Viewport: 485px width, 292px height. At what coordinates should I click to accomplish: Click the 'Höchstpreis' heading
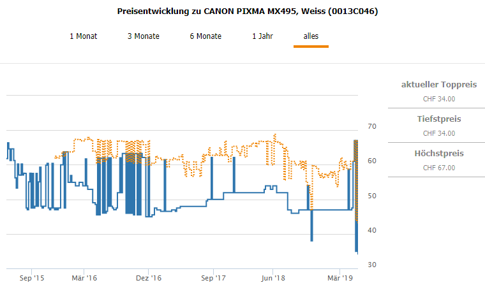coord(439,154)
